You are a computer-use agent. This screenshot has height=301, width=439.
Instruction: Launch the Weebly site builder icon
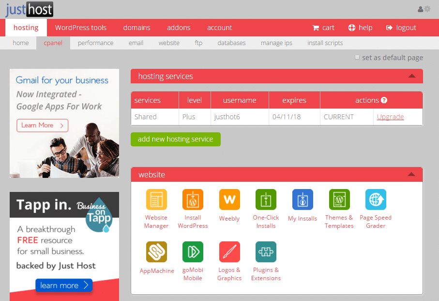229,199
